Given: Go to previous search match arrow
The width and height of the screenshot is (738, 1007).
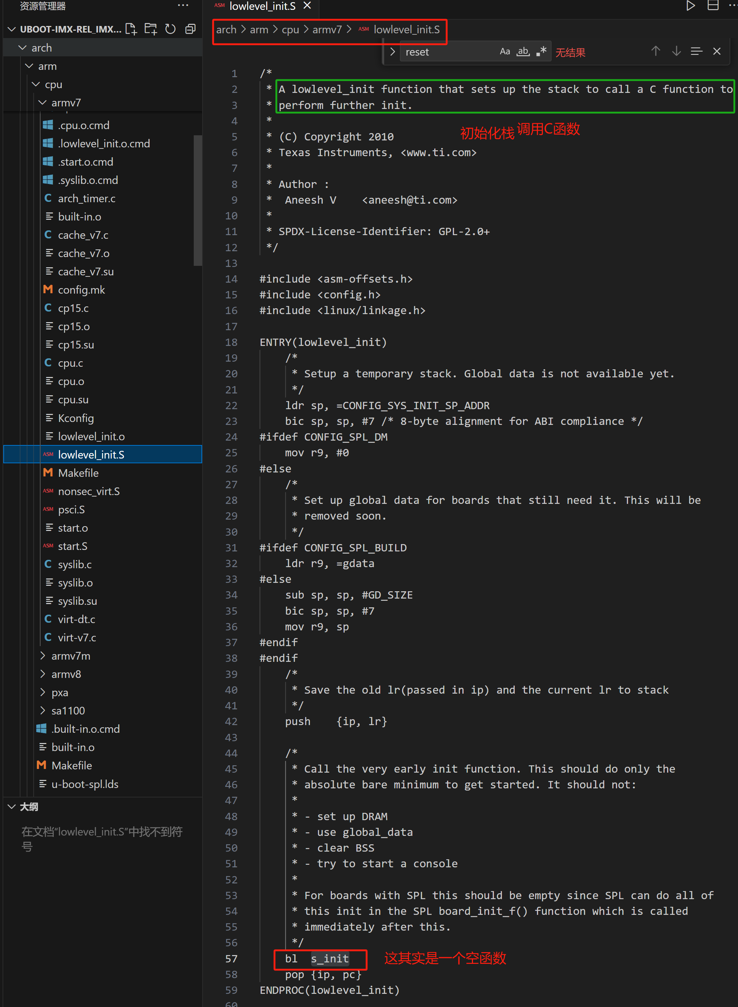Looking at the screenshot, I should coord(655,52).
